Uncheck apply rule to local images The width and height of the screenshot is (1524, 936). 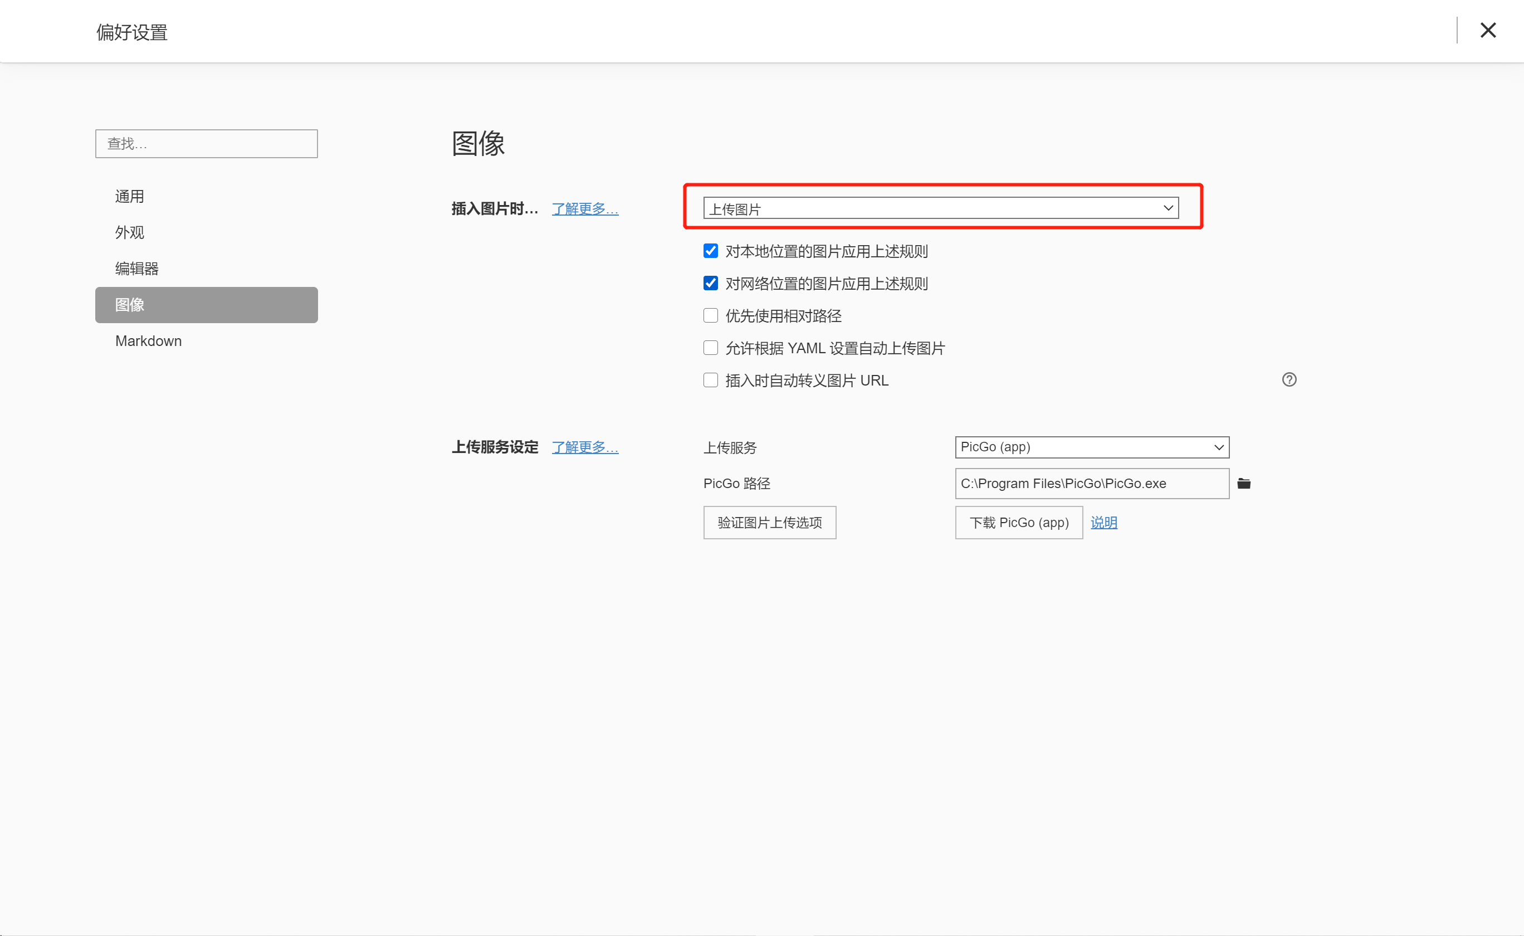[x=710, y=251]
